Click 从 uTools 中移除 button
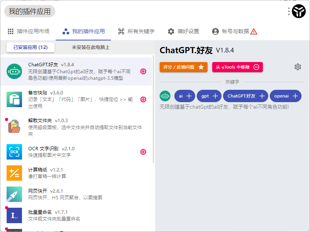Screen dimensions: 310x232 tap(237, 67)
